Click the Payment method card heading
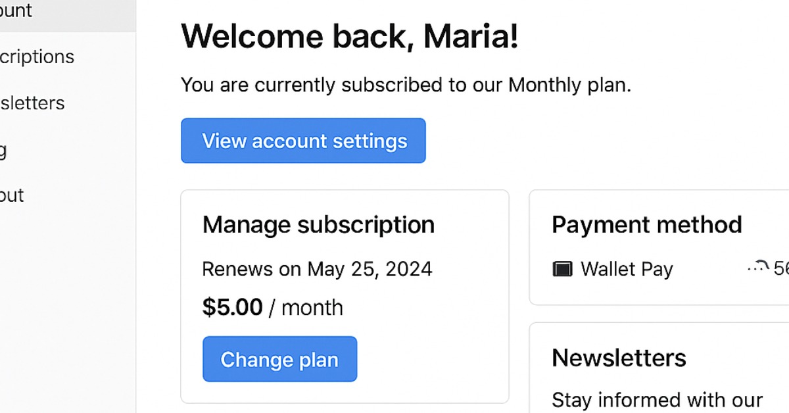This screenshot has width=789, height=413. tap(646, 225)
